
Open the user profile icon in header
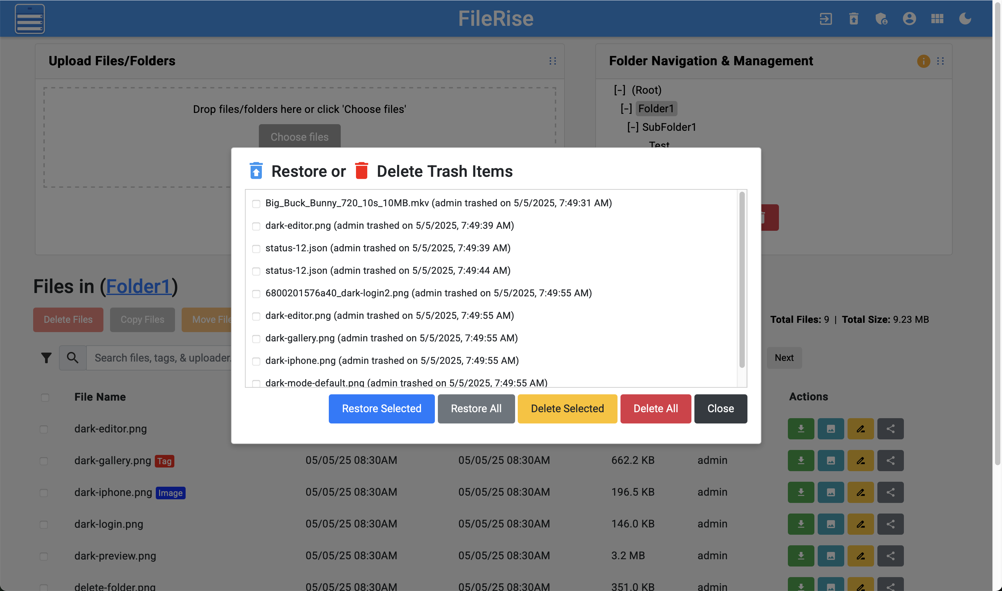point(909,19)
